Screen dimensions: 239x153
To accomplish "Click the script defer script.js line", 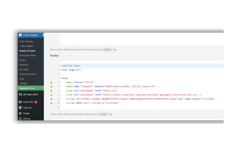I will 92,103.
